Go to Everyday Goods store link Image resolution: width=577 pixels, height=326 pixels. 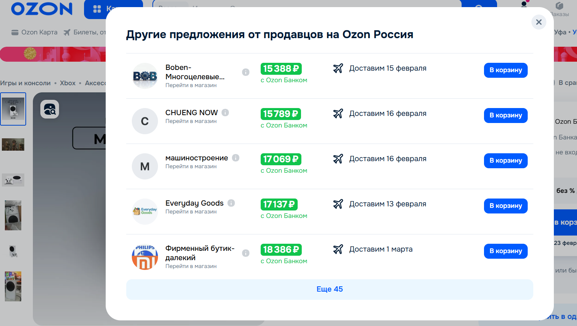tap(191, 212)
